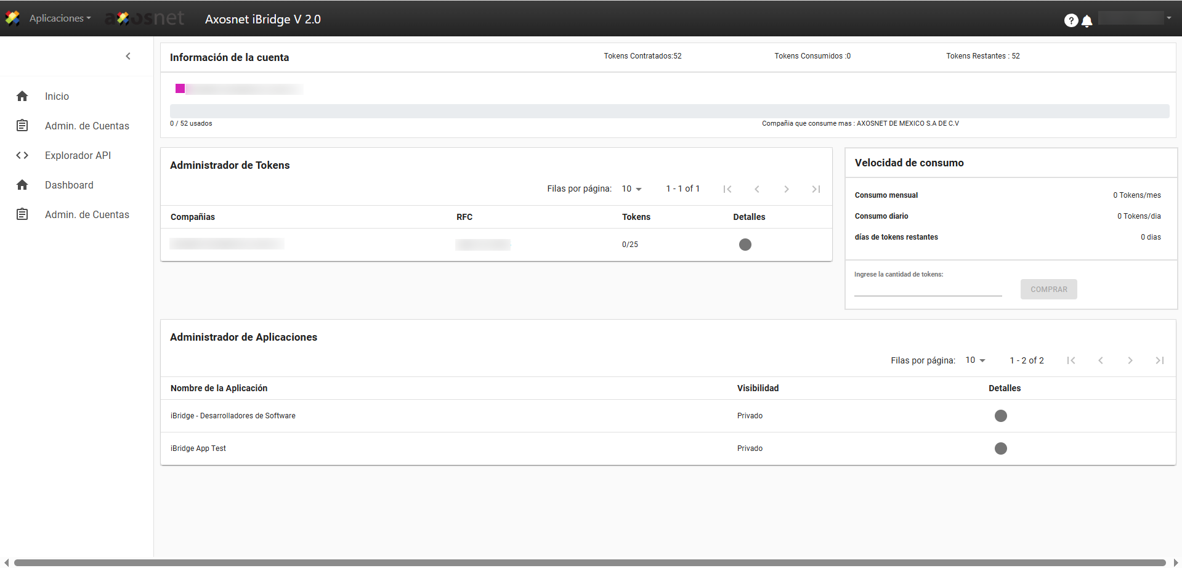Click the help question mark icon

(1071, 20)
